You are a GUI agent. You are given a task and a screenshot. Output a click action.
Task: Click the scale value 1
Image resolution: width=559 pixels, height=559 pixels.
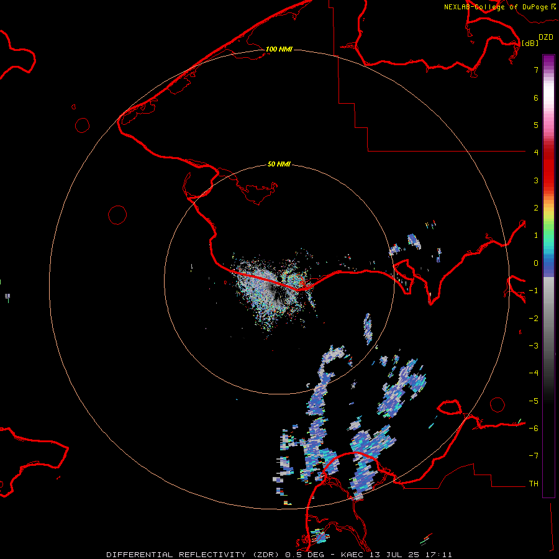click(x=536, y=235)
